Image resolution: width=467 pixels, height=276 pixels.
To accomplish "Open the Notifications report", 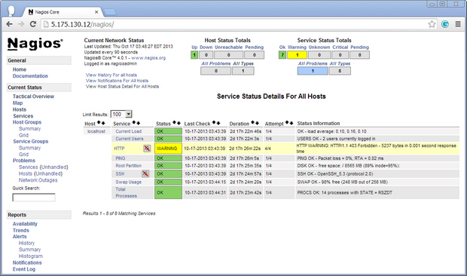I will coord(27,262).
